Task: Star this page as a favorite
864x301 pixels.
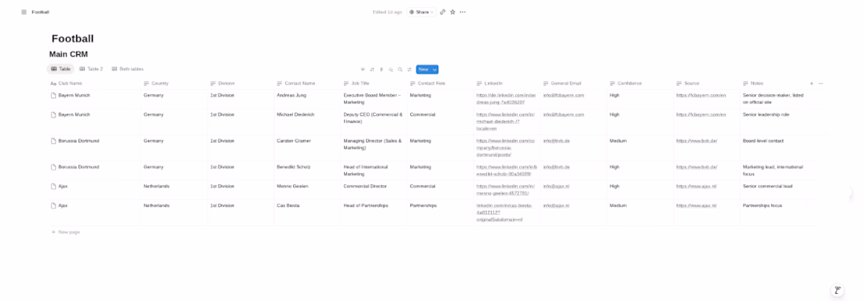Action: tap(452, 12)
